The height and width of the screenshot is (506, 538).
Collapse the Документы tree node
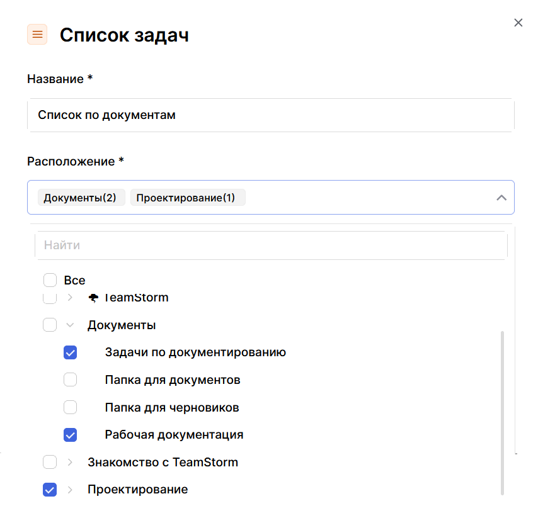(70, 325)
